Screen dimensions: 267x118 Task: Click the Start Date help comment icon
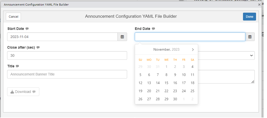point(27,29)
